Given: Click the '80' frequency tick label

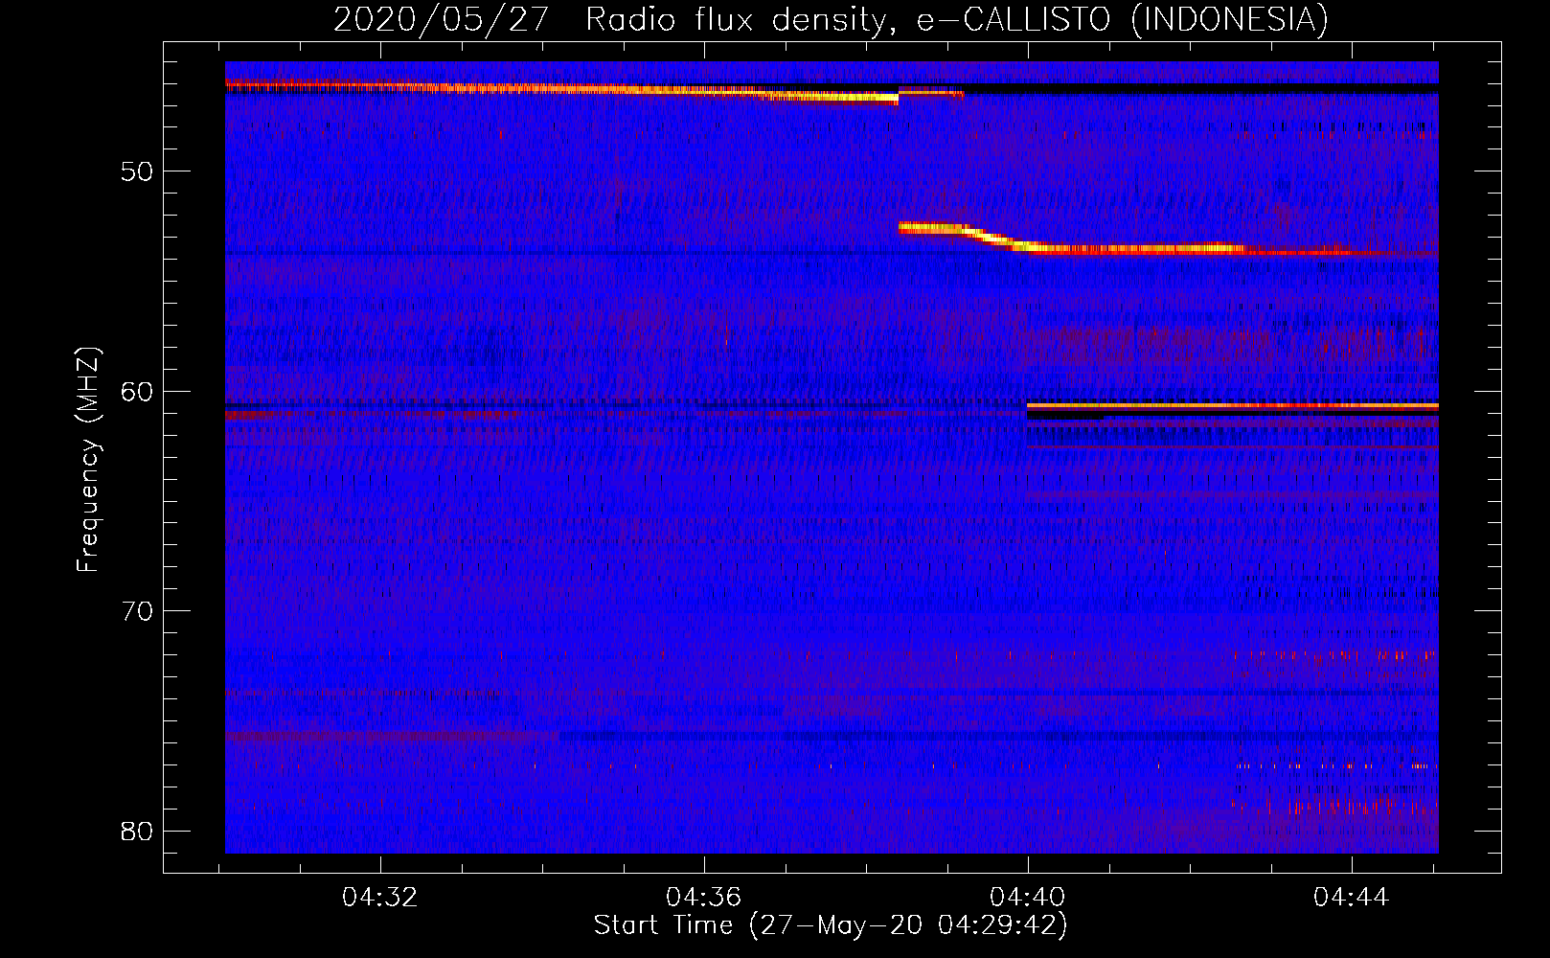Looking at the screenshot, I should coord(138,831).
